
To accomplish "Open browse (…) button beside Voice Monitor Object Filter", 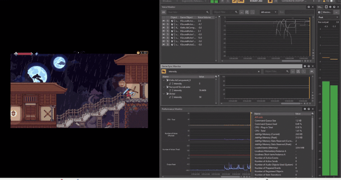I will [242, 12].
